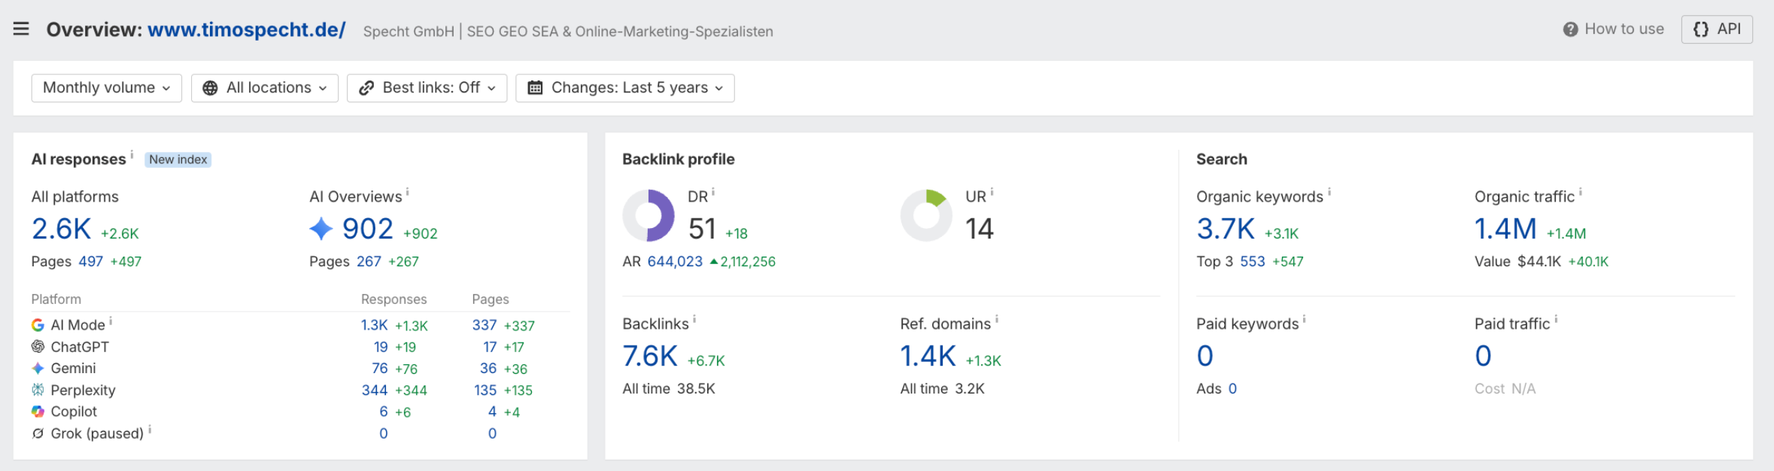1774x471 pixels.
Task: Click the info icon beside Organic traffic
Action: coord(1580,192)
